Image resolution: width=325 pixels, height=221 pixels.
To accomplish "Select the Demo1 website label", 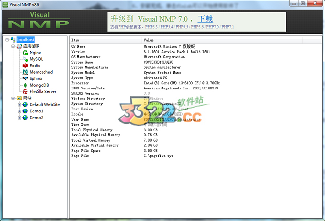I will point(36,111).
